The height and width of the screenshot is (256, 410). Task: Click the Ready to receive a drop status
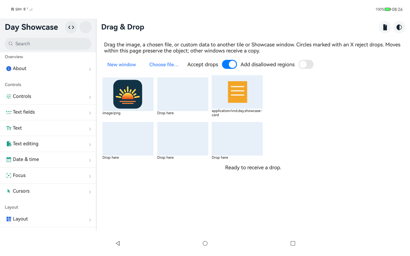click(253, 168)
